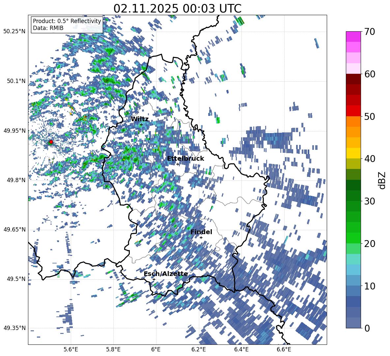Click the 10 dBZ colorbar tick label
Screen dimensions: 390x356
(x=370, y=286)
